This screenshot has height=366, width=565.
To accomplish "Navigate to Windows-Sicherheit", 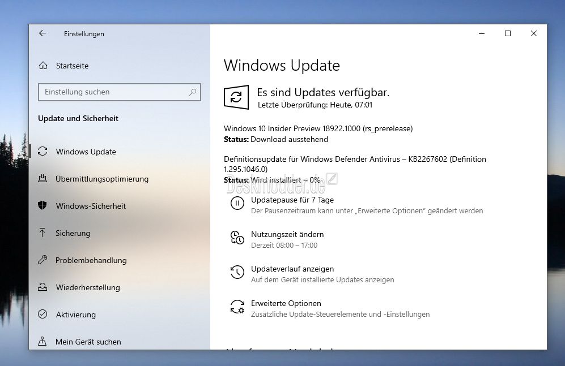I will click(x=91, y=206).
